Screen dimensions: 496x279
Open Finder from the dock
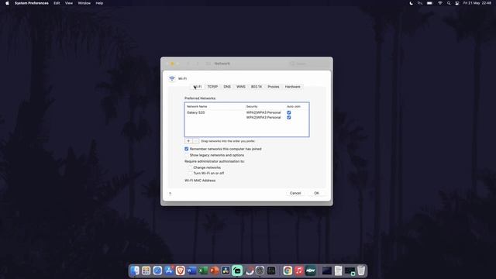pos(135,270)
